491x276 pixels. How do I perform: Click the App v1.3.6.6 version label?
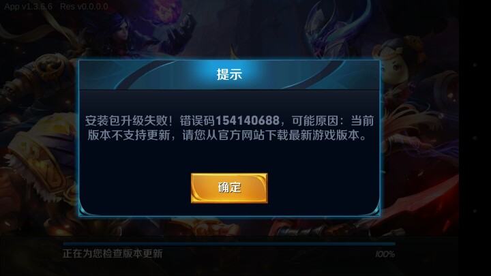[29, 7]
